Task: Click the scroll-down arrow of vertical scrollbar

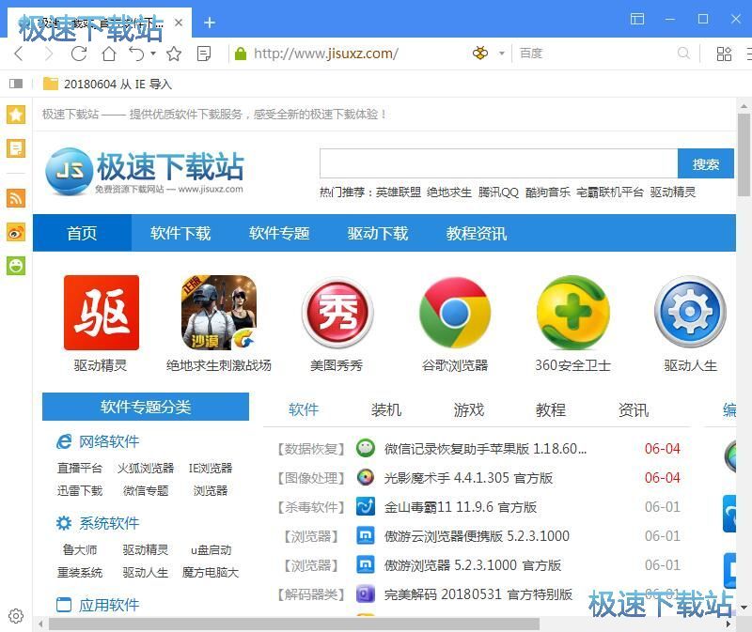Action: (744, 608)
